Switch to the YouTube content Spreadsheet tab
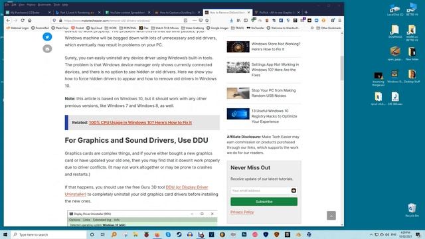This screenshot has width=425, height=239. (127, 13)
